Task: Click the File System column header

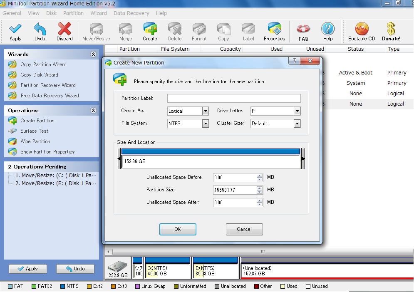Action: pos(175,49)
